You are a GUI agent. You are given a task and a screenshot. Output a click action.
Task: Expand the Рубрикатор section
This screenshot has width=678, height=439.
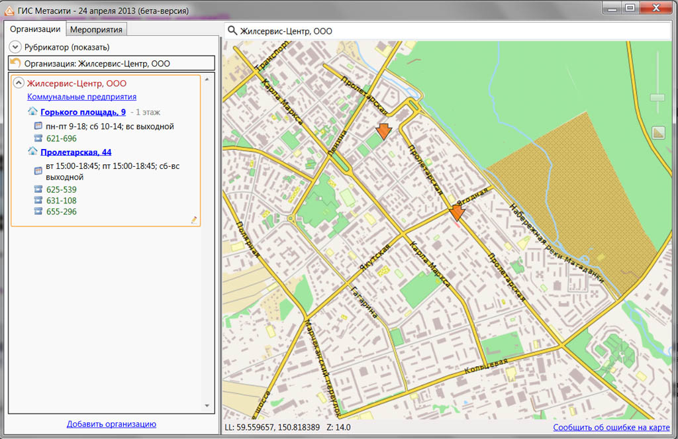[15, 47]
